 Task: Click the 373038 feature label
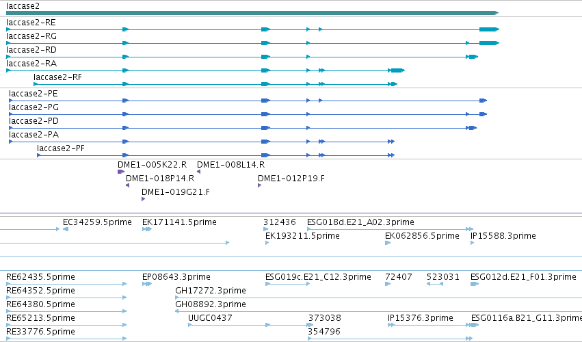click(x=324, y=318)
